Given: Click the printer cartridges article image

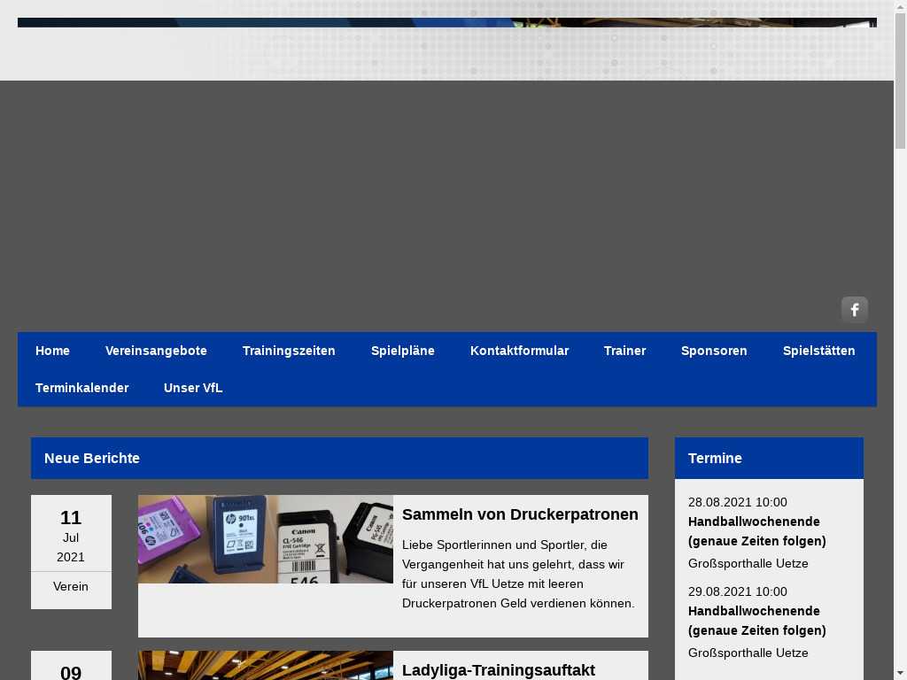Looking at the screenshot, I should [x=265, y=538].
